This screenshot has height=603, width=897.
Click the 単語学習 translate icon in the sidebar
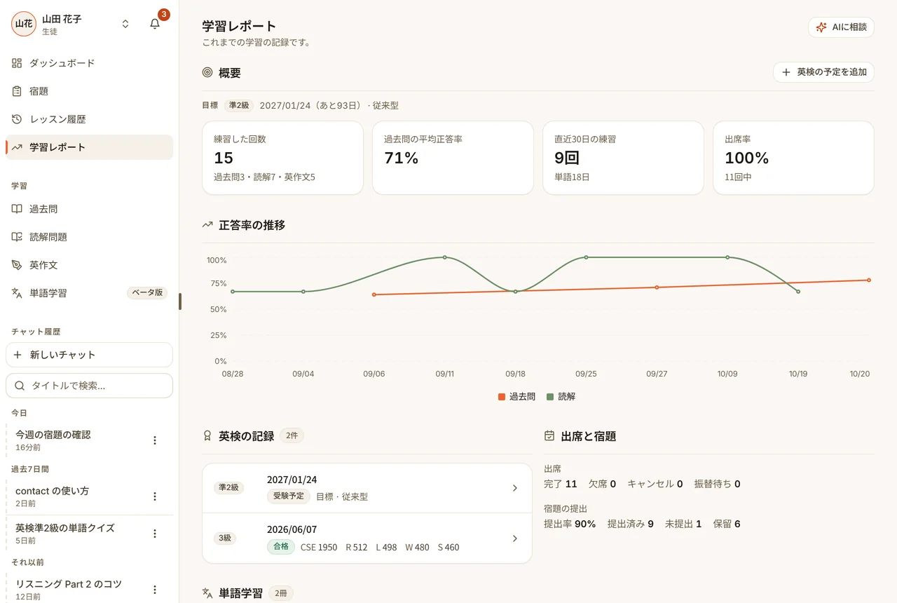pos(17,293)
